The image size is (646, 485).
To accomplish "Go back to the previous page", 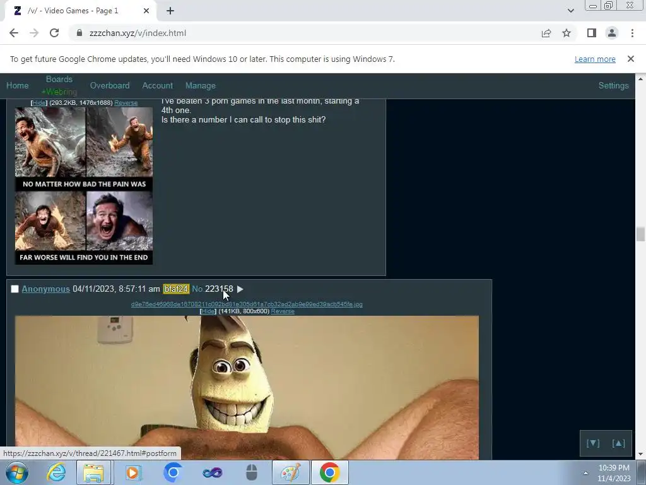I will coord(14,33).
